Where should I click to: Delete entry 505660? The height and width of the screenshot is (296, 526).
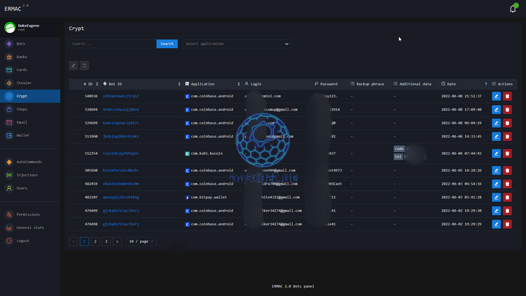click(x=507, y=170)
